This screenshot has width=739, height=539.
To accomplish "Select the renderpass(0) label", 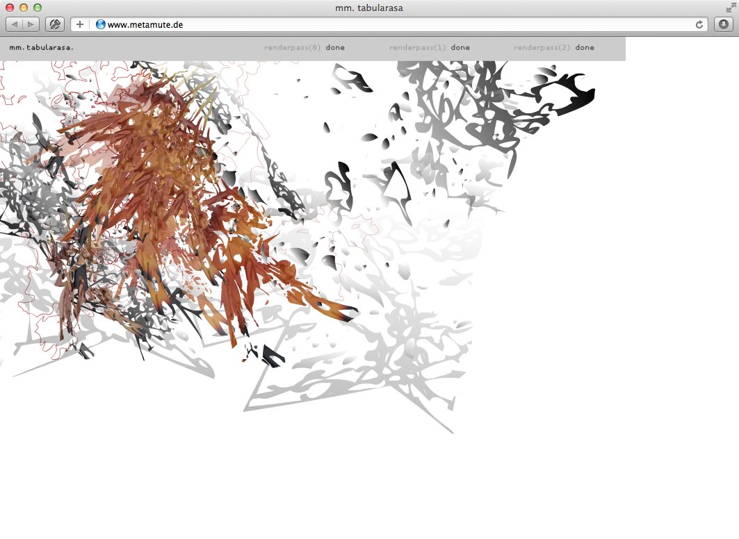I will pyautogui.click(x=292, y=48).
